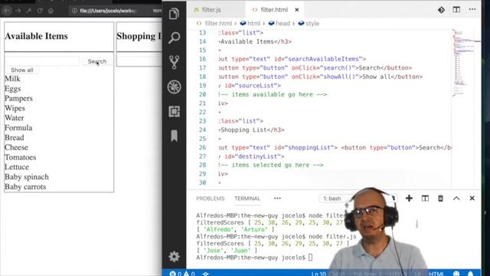Viewport: 490px width, 276px height.
Task: Select Cheese in the list
Action: click(x=16, y=147)
